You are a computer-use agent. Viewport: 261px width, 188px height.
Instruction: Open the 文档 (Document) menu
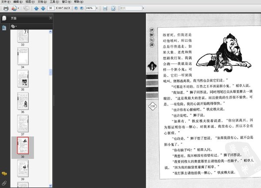[x=42, y=2]
